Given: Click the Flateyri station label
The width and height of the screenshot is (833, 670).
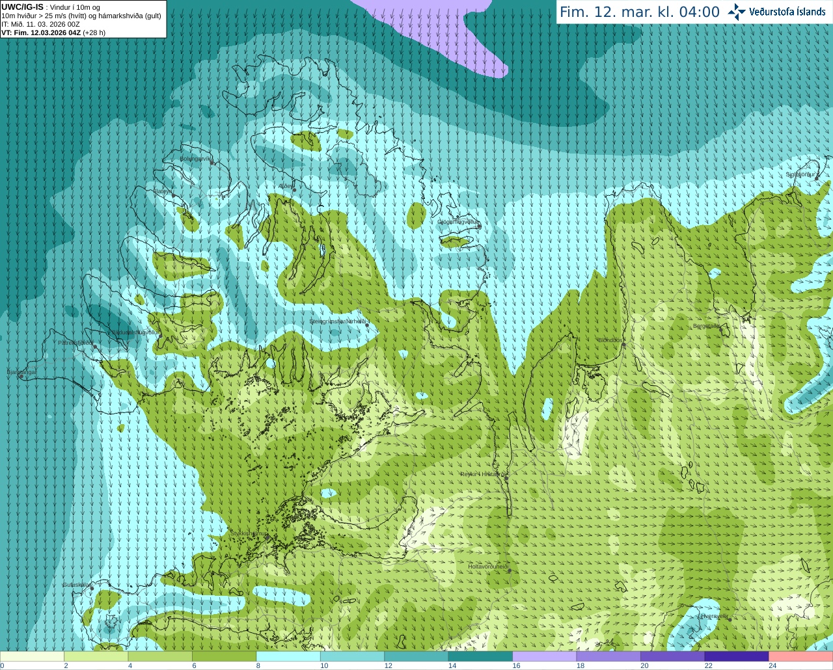Looking at the screenshot, I should point(163,191).
